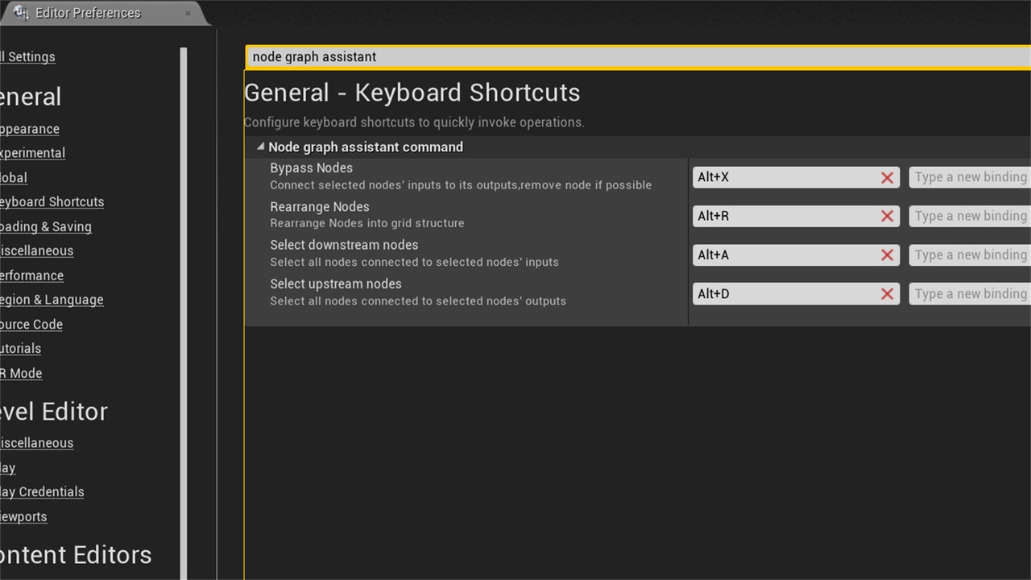The width and height of the screenshot is (1031, 580).
Task: Remove the Alt+X binding for Bypass Nodes
Action: click(887, 177)
